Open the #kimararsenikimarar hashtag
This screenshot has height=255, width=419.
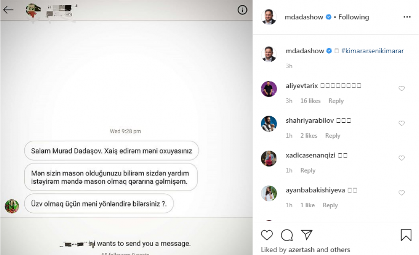pyautogui.click(x=372, y=51)
